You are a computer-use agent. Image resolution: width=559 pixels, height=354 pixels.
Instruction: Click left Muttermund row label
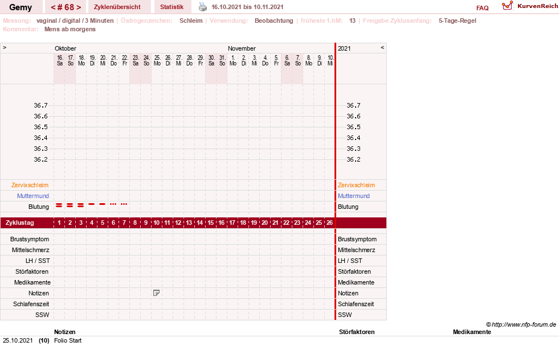[33, 196]
